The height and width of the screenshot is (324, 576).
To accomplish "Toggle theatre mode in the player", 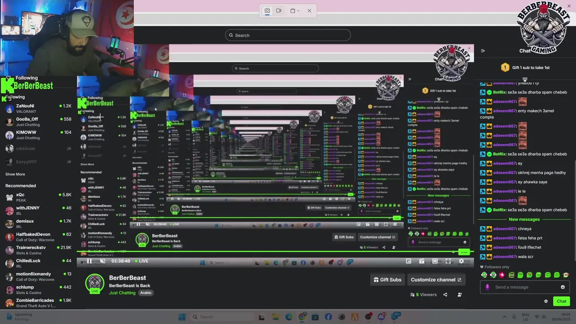I will (435, 261).
